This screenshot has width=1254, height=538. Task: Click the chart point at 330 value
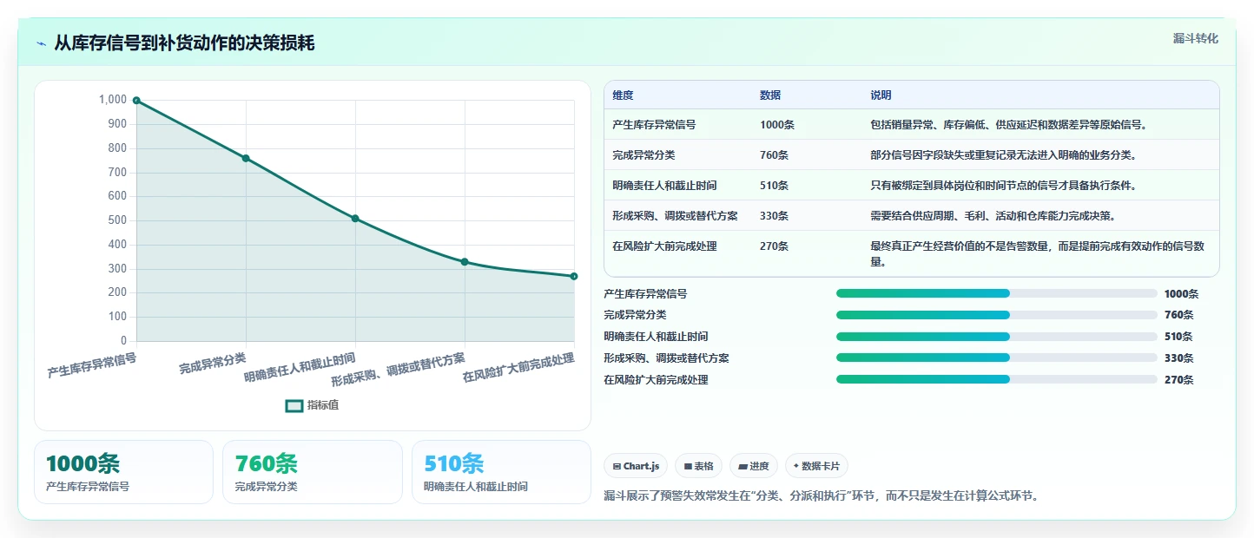(465, 261)
